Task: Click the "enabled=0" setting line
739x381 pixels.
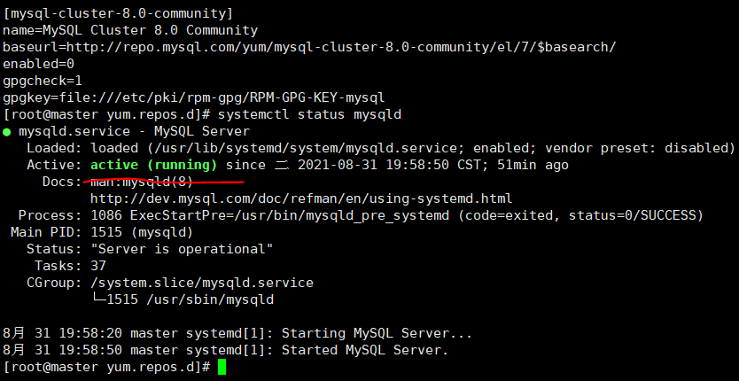Action: tap(38, 64)
